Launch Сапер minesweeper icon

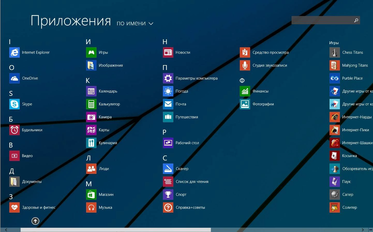[x=335, y=195]
